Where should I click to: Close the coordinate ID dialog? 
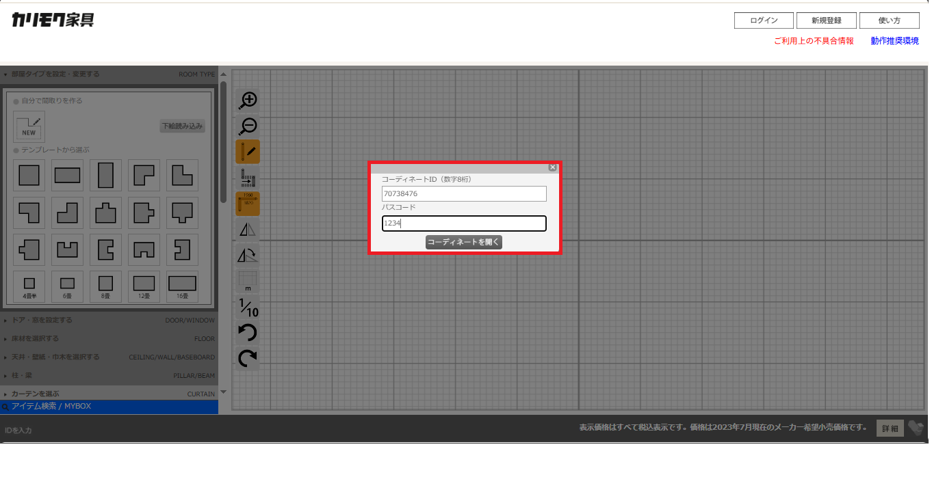click(x=553, y=167)
